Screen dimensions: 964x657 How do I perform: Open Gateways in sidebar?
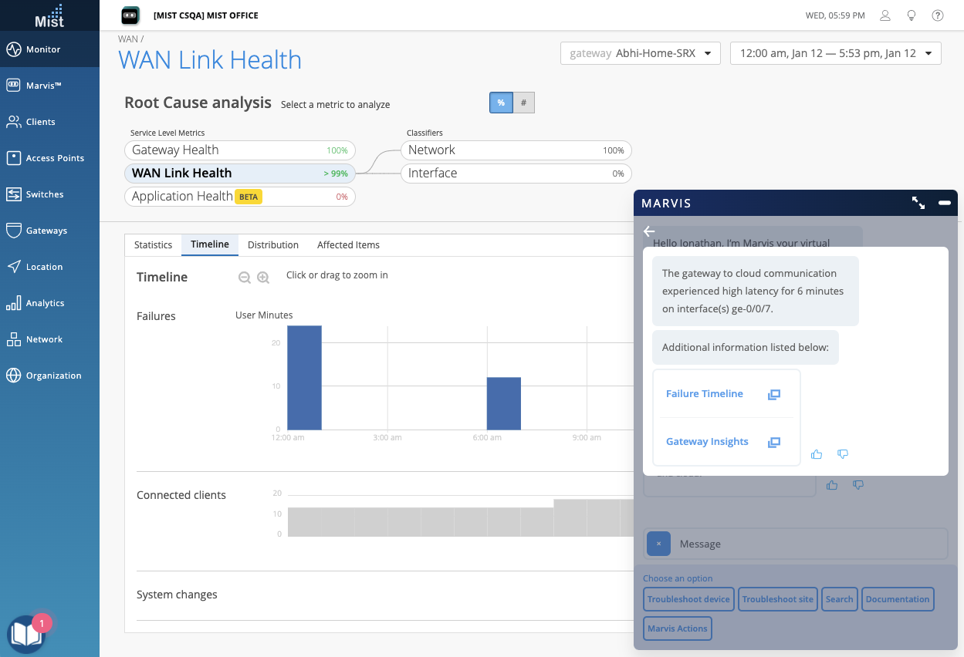coord(49,231)
